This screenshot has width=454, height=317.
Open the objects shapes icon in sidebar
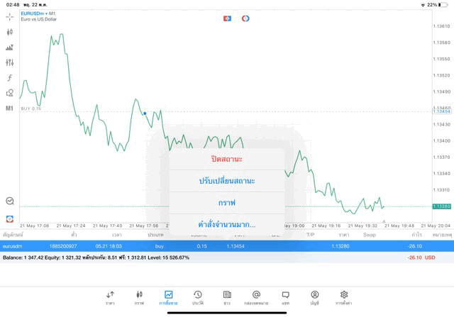tap(10, 93)
